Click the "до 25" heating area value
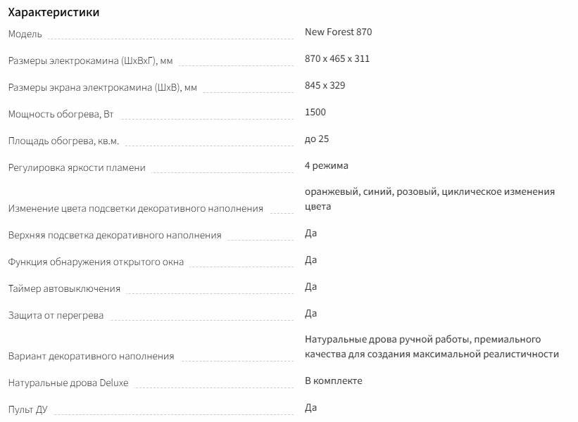Screen dimensions: 578x422 tap(317, 139)
